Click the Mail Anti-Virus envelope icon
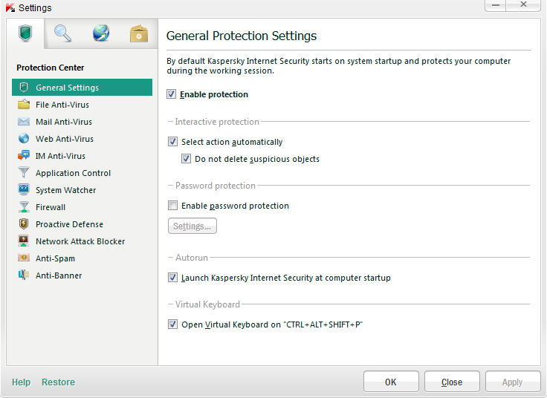This screenshot has height=398, width=547. [24, 121]
